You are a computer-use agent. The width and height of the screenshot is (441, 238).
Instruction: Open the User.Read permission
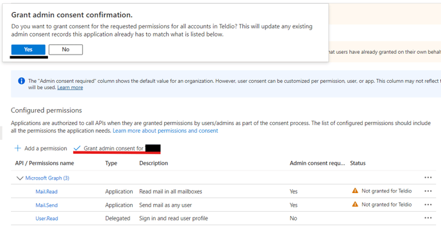point(47,218)
